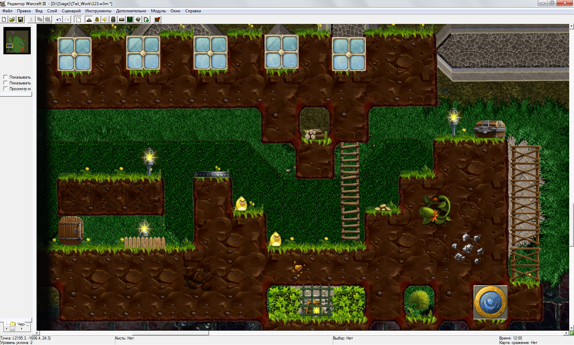Click the Точка coordinates status text
Screen dimensions: 574x345
(26, 338)
